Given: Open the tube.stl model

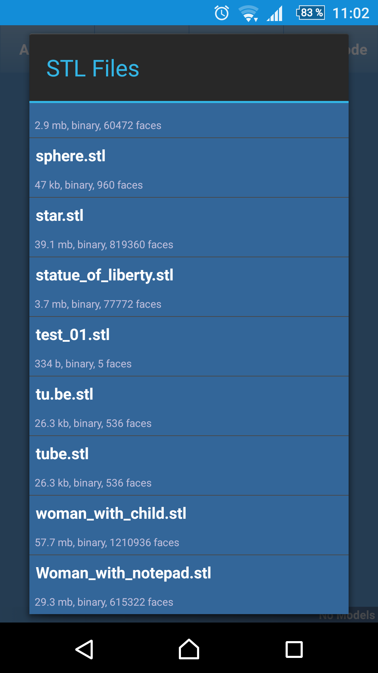Looking at the screenshot, I should coord(189,465).
